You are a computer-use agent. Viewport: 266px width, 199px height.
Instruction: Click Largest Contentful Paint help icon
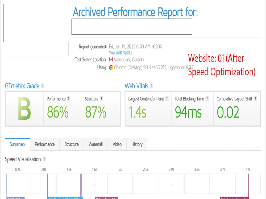pos(167,99)
